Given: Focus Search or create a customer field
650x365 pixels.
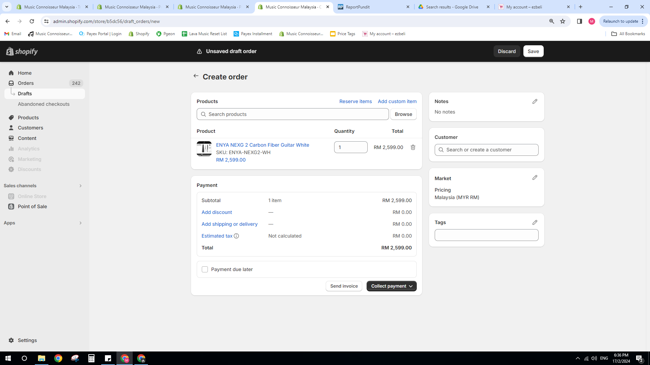Looking at the screenshot, I should (486, 150).
